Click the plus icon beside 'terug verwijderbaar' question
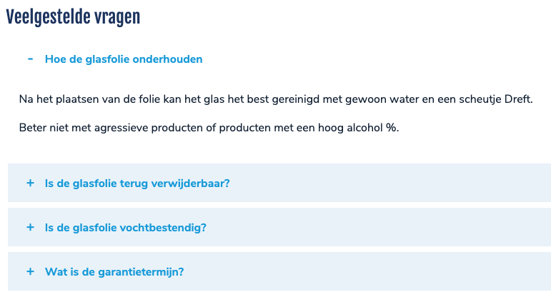This screenshot has width=551, height=302. pyautogui.click(x=30, y=183)
